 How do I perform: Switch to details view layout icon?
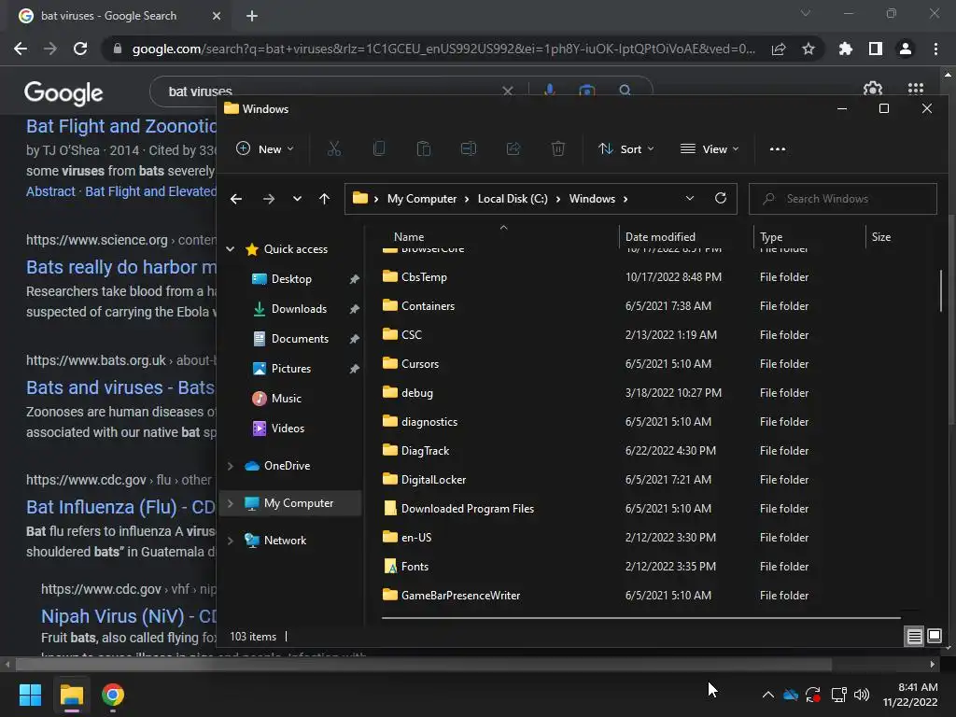click(914, 637)
